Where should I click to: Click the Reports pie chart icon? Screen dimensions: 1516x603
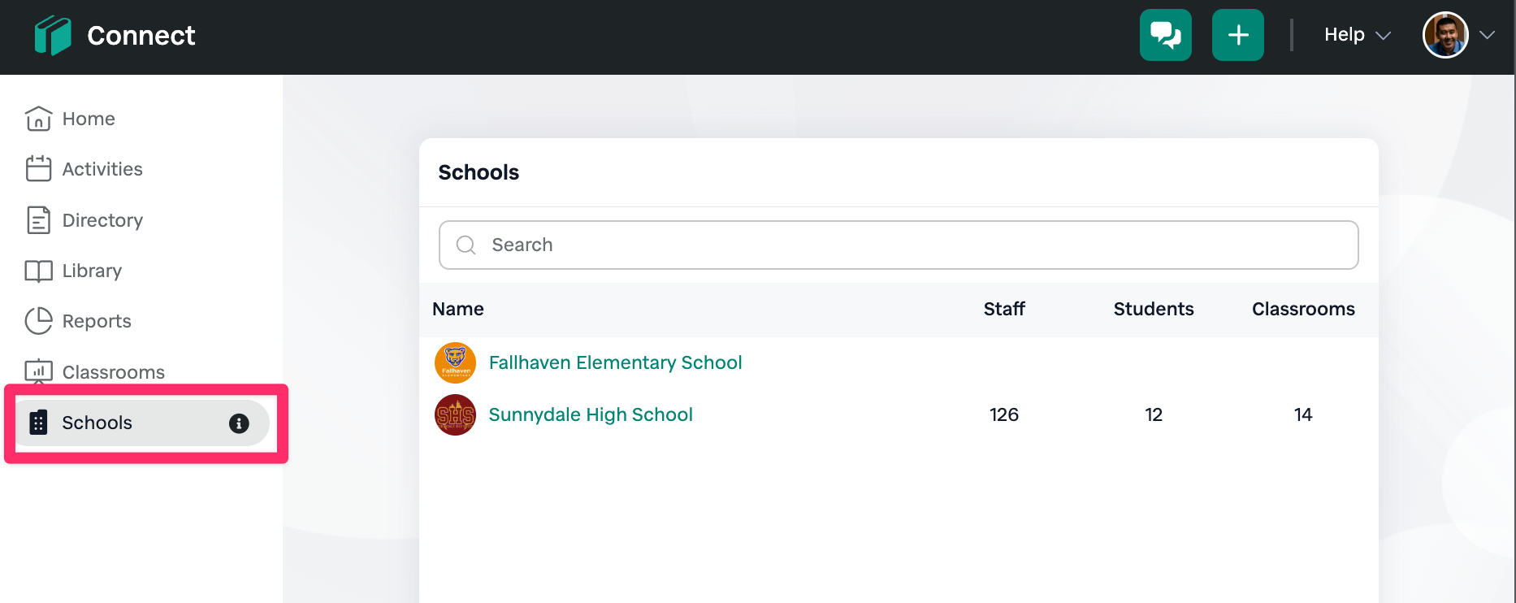(x=38, y=321)
